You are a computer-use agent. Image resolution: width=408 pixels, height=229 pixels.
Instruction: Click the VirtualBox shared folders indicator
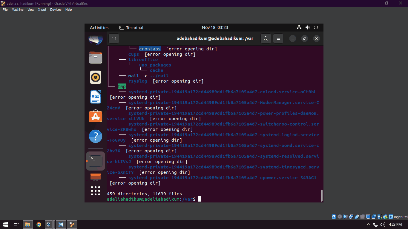tap(362, 217)
